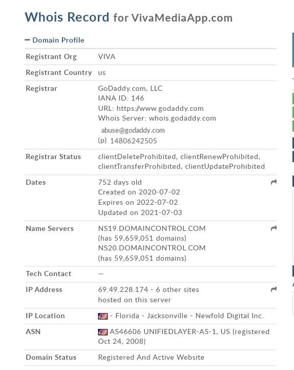Select 'Created on 2020-07-02' date
The image size is (294, 370).
(x=139, y=192)
